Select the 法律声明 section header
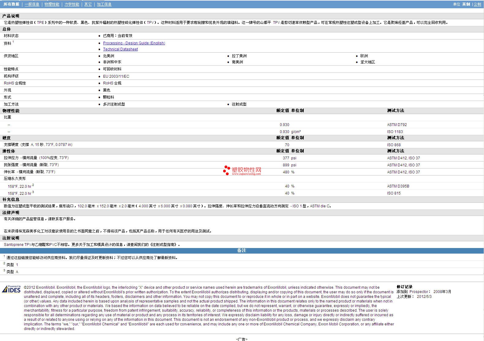Viewport: 484px width, 341px height. point(11,213)
